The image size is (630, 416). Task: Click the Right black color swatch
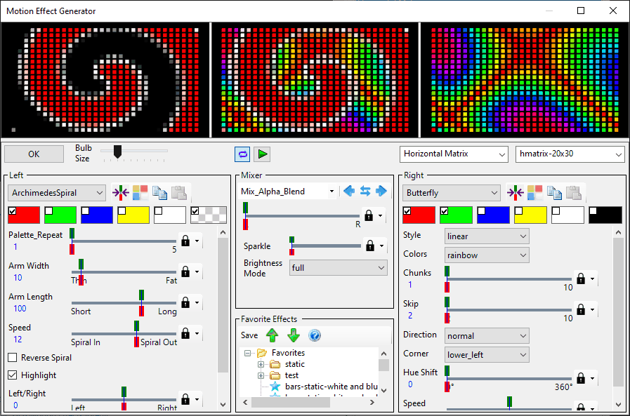point(605,215)
